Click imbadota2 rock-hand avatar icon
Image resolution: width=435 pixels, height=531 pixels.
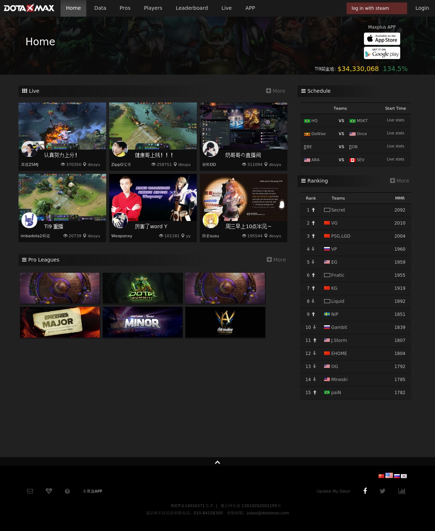(29, 220)
